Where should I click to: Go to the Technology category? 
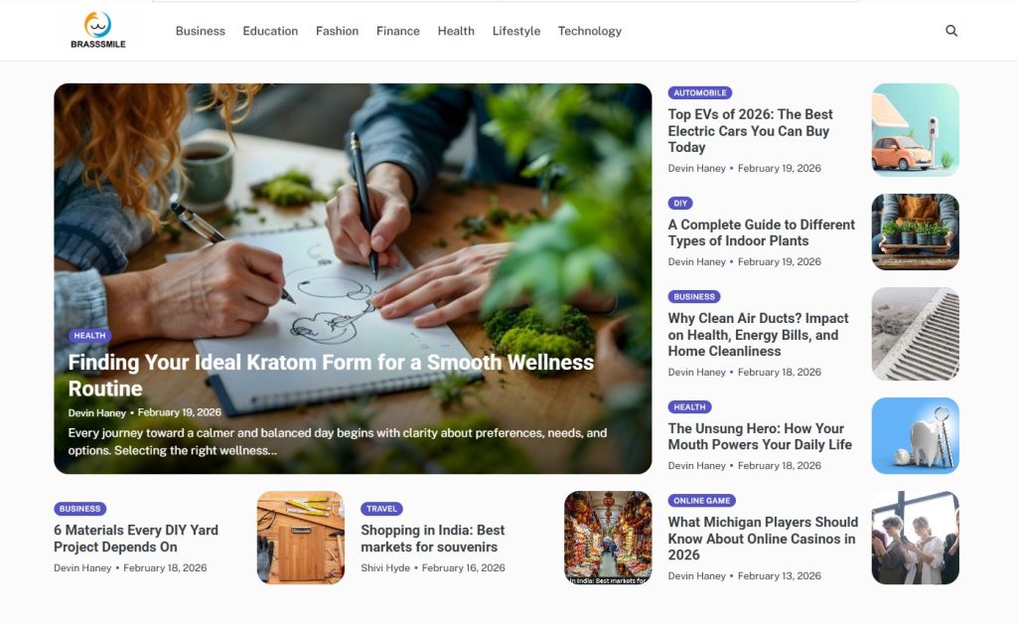click(x=590, y=31)
